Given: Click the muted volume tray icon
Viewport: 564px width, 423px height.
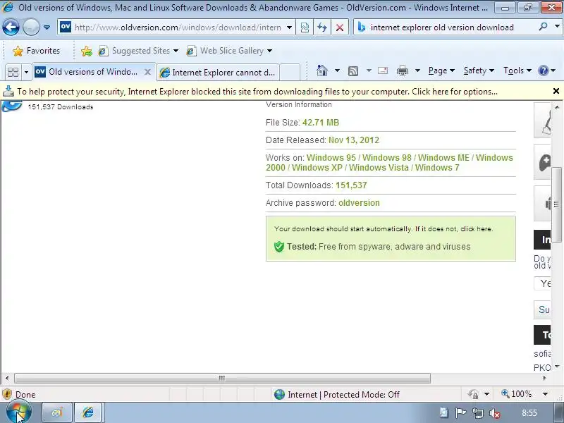Looking at the screenshot, I should tap(495, 413).
